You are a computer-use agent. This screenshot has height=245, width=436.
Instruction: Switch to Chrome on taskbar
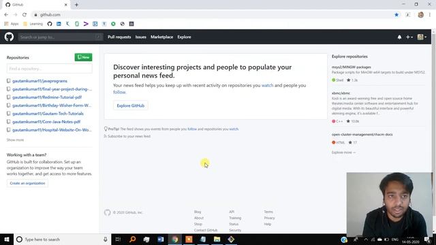pos(175,239)
